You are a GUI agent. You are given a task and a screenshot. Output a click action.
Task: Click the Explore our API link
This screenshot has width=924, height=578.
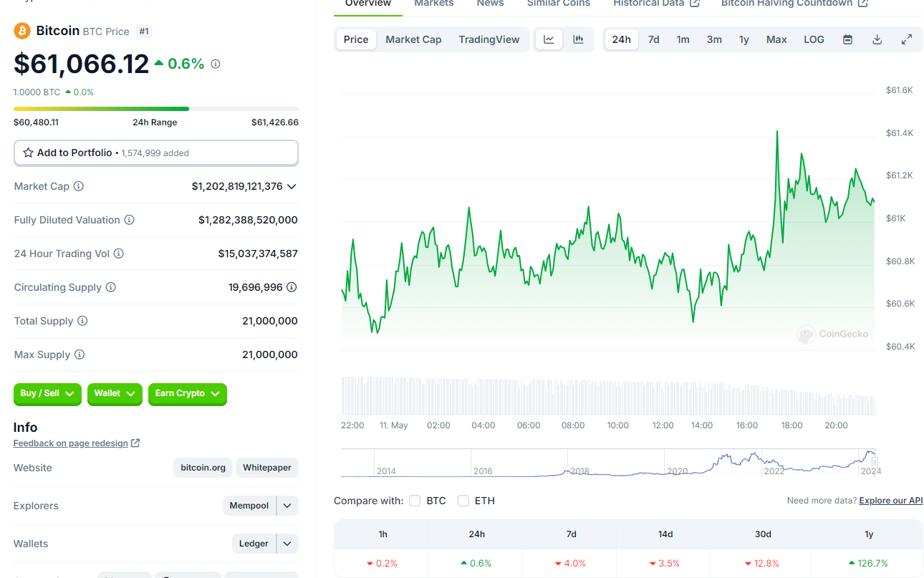click(891, 501)
